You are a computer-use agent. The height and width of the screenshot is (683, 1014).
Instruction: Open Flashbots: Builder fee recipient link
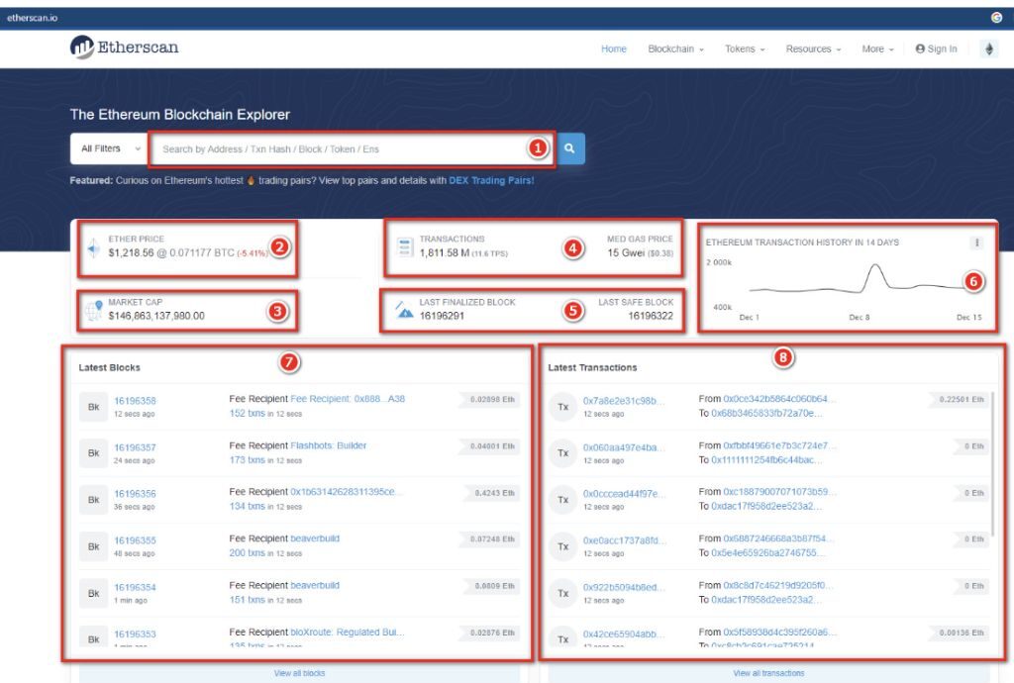click(x=329, y=445)
